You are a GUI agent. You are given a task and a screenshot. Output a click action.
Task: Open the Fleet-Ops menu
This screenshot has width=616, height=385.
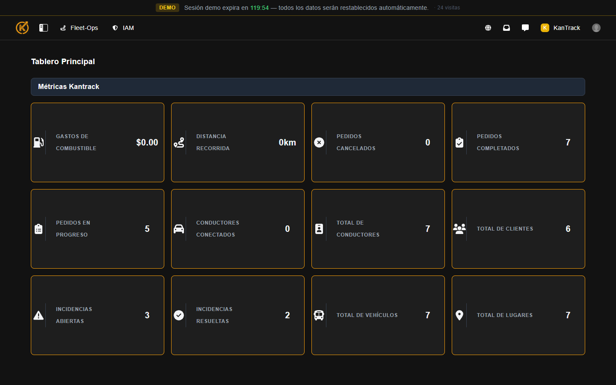79,28
